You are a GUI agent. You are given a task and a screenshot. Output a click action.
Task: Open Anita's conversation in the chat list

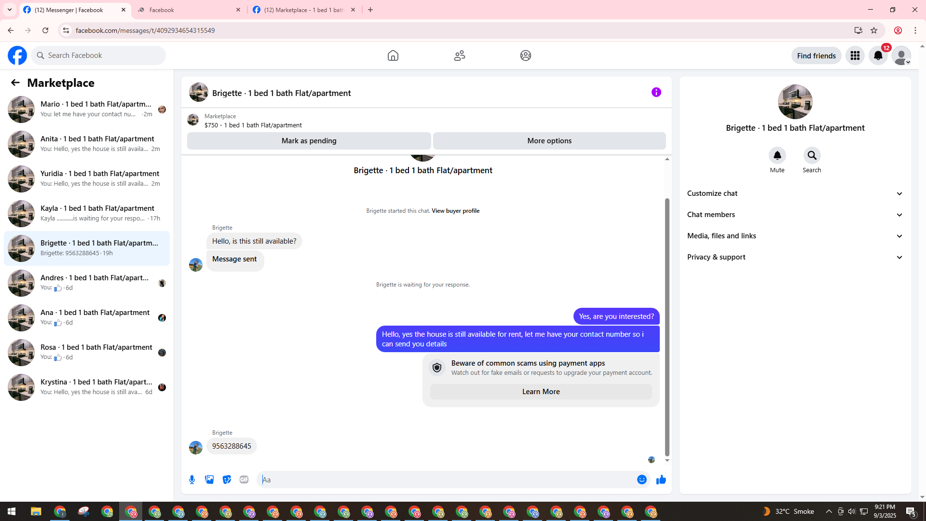pos(87,144)
